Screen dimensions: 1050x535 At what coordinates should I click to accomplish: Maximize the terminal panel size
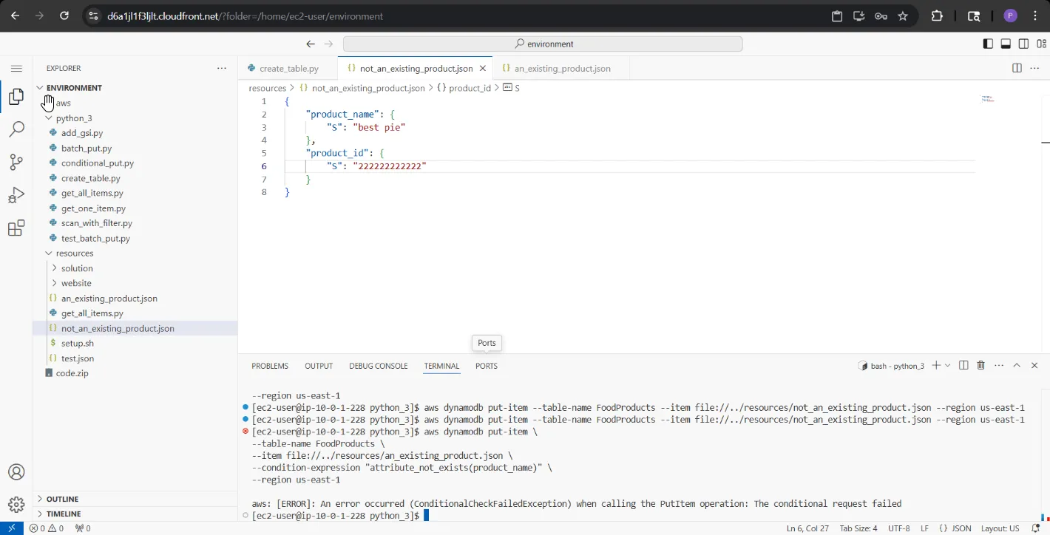click(1017, 366)
